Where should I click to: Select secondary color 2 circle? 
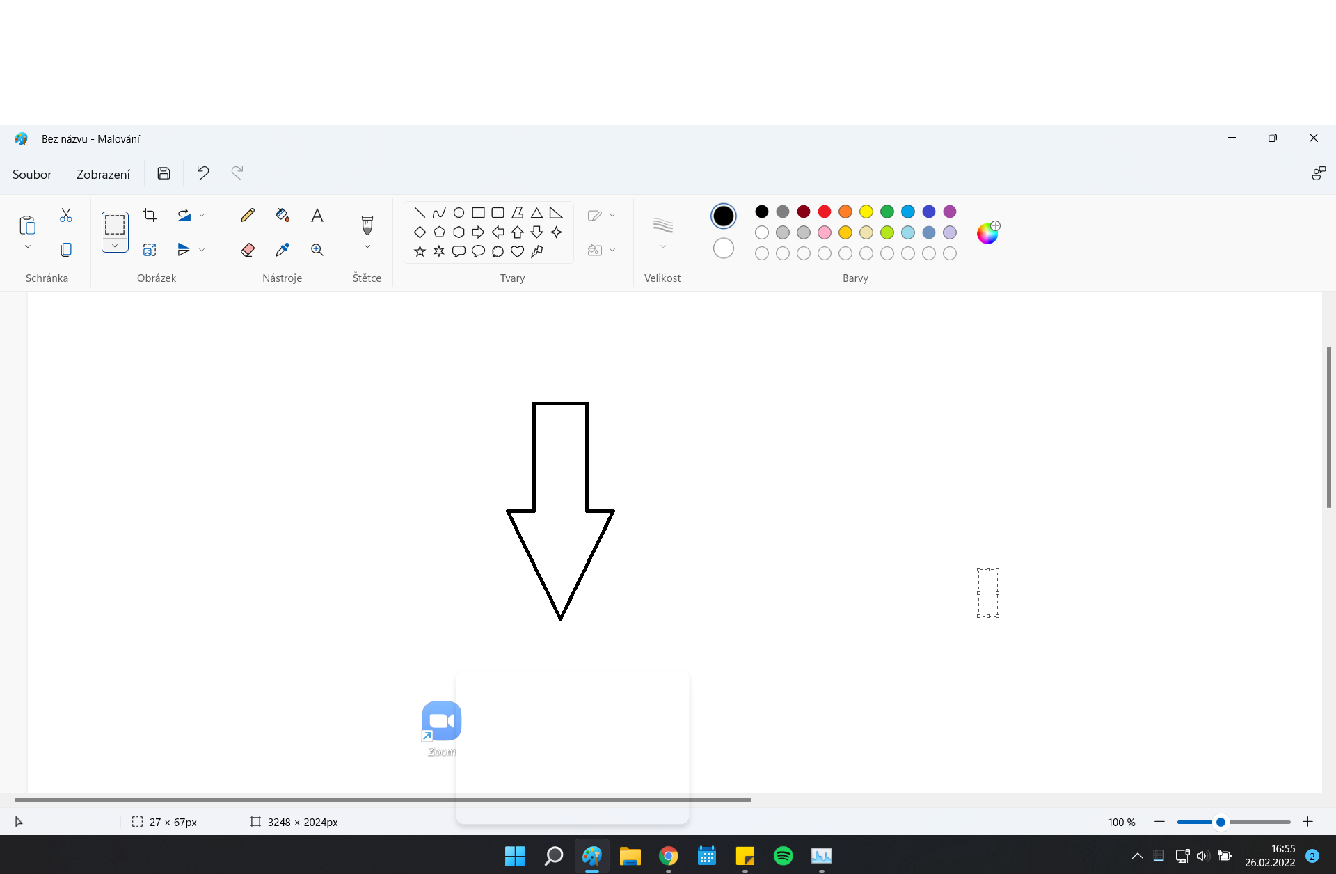point(723,248)
